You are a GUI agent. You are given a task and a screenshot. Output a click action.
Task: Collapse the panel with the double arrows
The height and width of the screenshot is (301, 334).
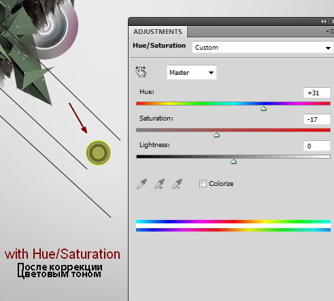[323, 21]
